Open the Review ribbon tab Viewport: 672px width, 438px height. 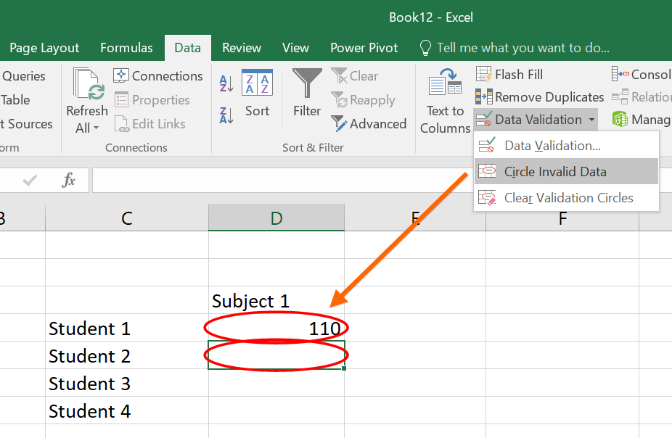click(242, 48)
